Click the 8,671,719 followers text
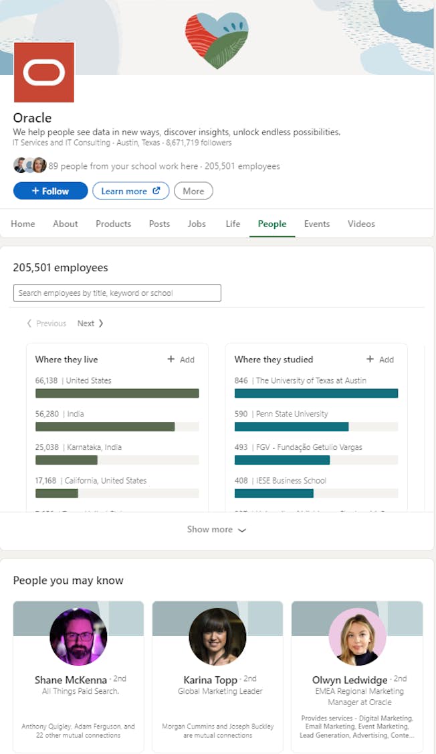This screenshot has width=436, height=754. pyautogui.click(x=199, y=143)
